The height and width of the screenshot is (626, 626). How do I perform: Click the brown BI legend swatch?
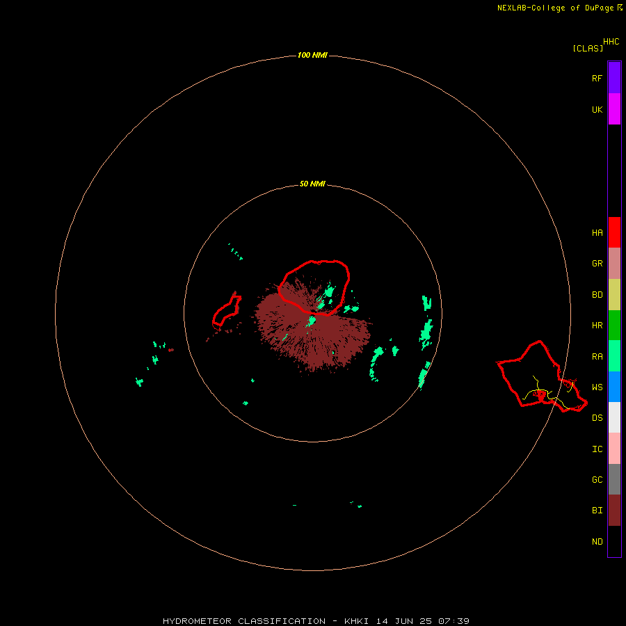click(614, 511)
